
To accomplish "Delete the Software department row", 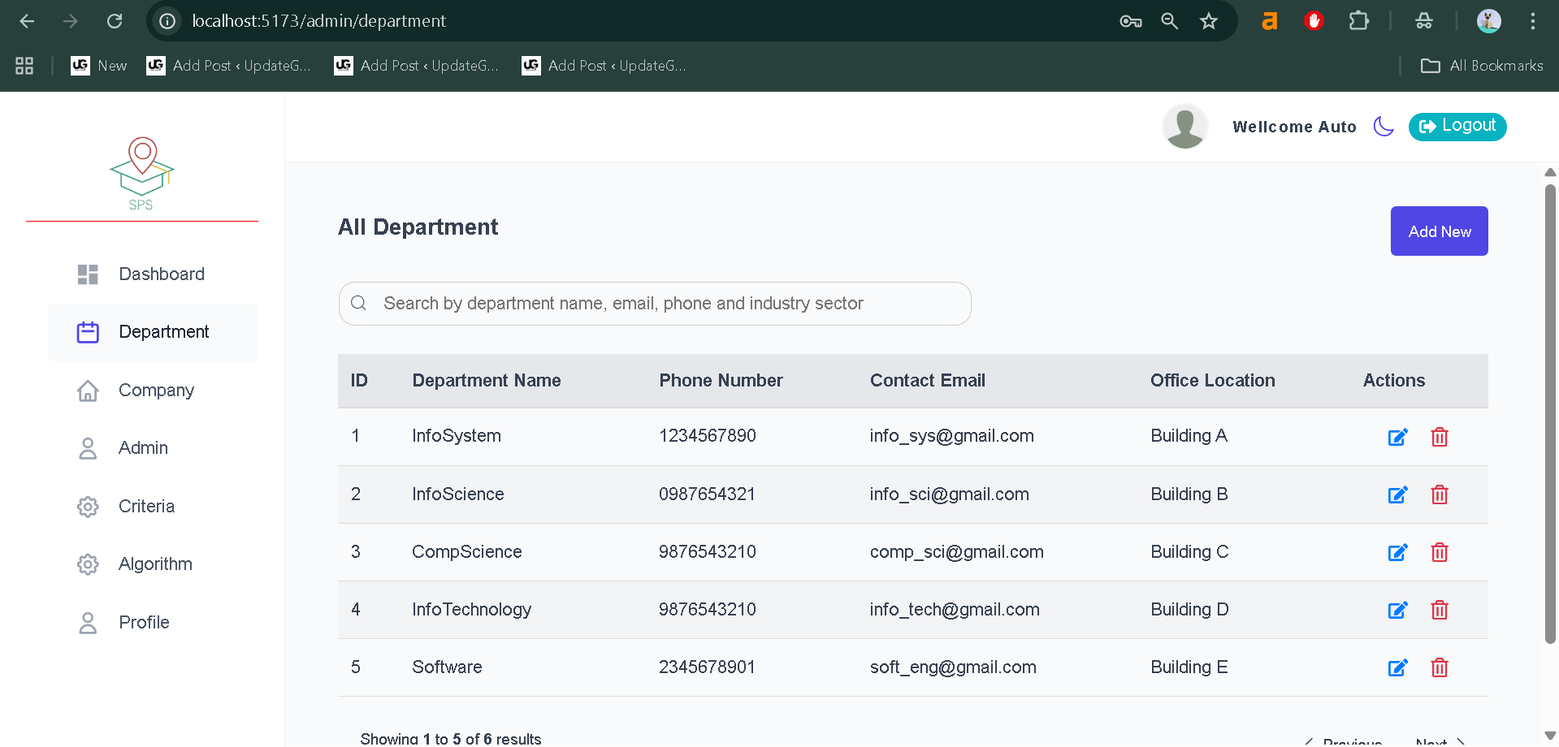I will (1440, 667).
